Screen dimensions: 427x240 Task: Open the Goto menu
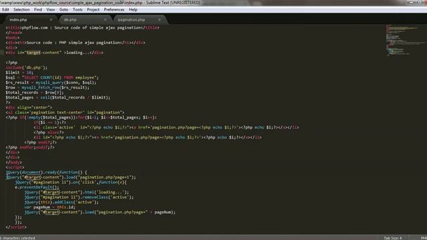pos(64,9)
